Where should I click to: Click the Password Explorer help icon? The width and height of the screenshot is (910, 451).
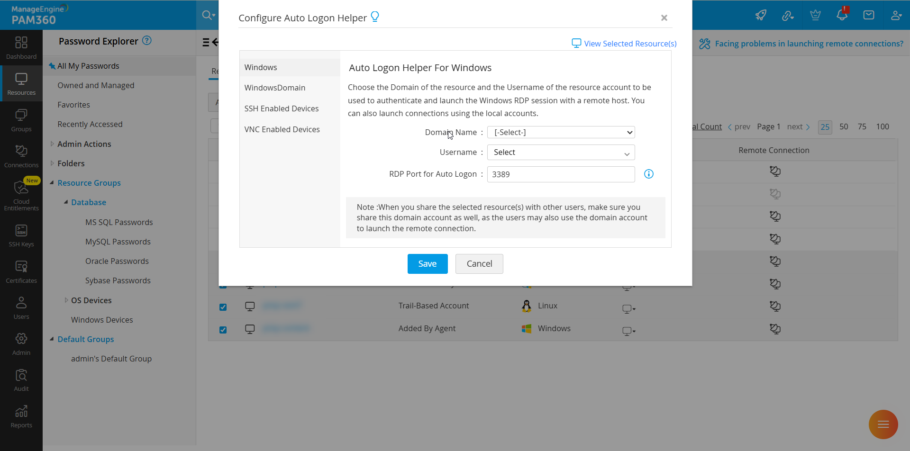(147, 41)
